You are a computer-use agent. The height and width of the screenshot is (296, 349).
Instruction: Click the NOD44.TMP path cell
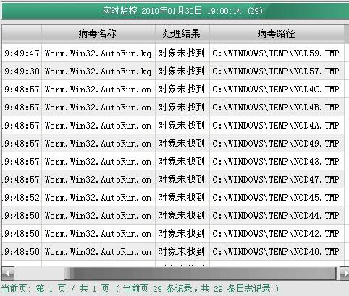[277, 215]
